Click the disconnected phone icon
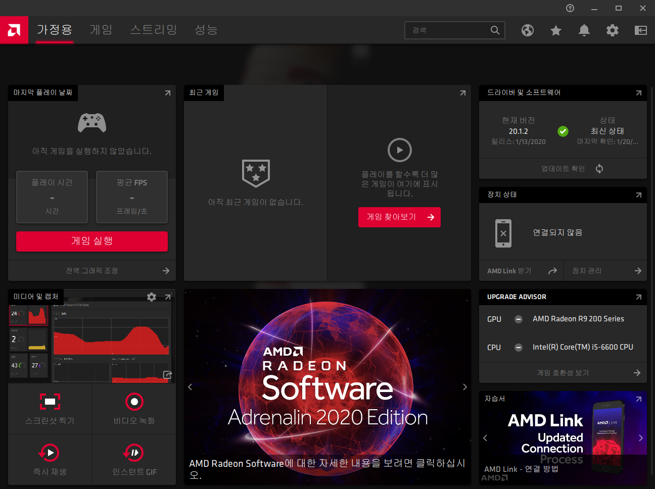The height and width of the screenshot is (489, 655). [503, 233]
